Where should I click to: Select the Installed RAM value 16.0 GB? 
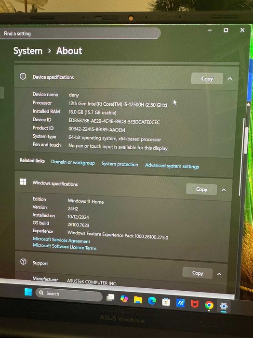(x=93, y=113)
